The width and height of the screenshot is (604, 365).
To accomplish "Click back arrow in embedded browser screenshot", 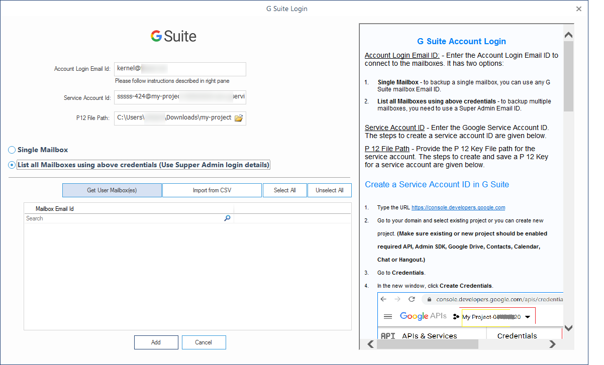I will click(x=384, y=299).
